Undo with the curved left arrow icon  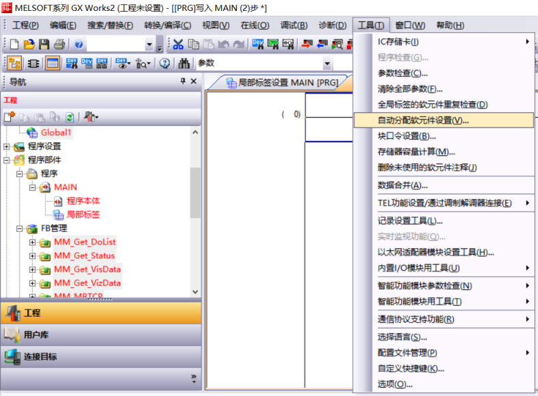224,44
